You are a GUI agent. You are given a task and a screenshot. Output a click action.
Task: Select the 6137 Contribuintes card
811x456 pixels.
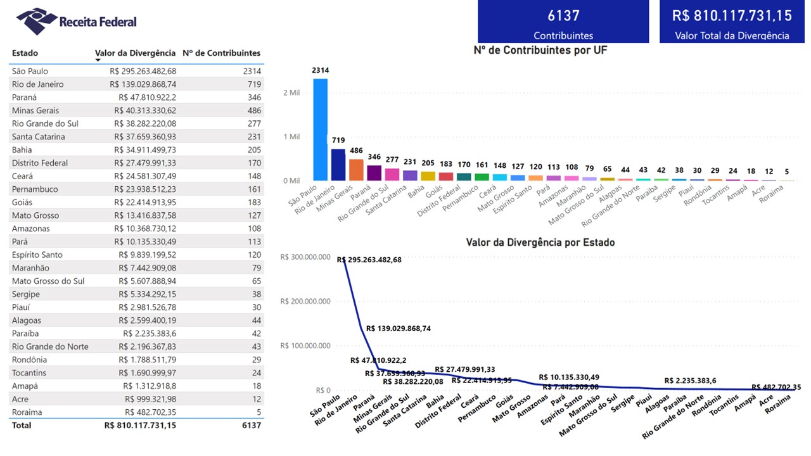click(563, 22)
